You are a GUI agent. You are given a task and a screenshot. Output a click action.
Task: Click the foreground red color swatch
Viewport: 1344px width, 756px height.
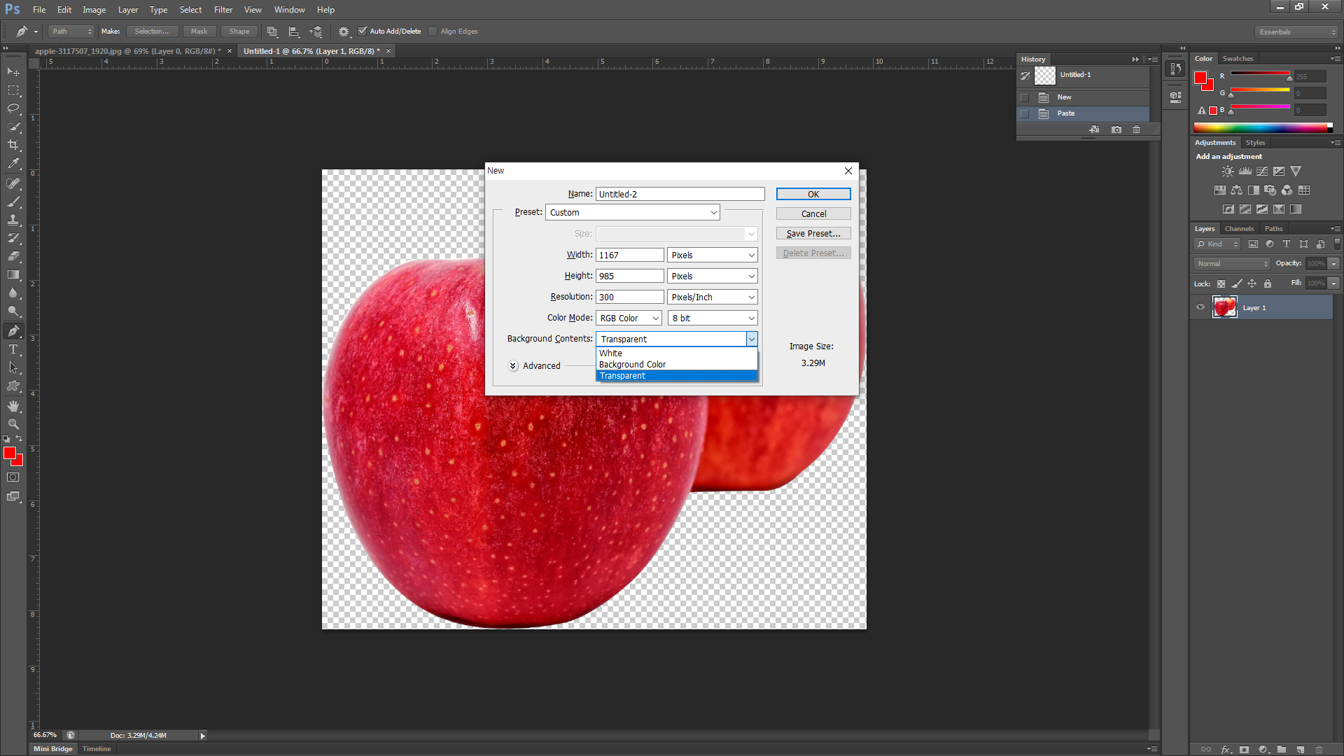(x=9, y=454)
